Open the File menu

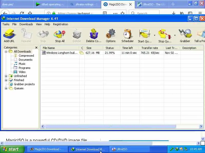tap(14, 24)
